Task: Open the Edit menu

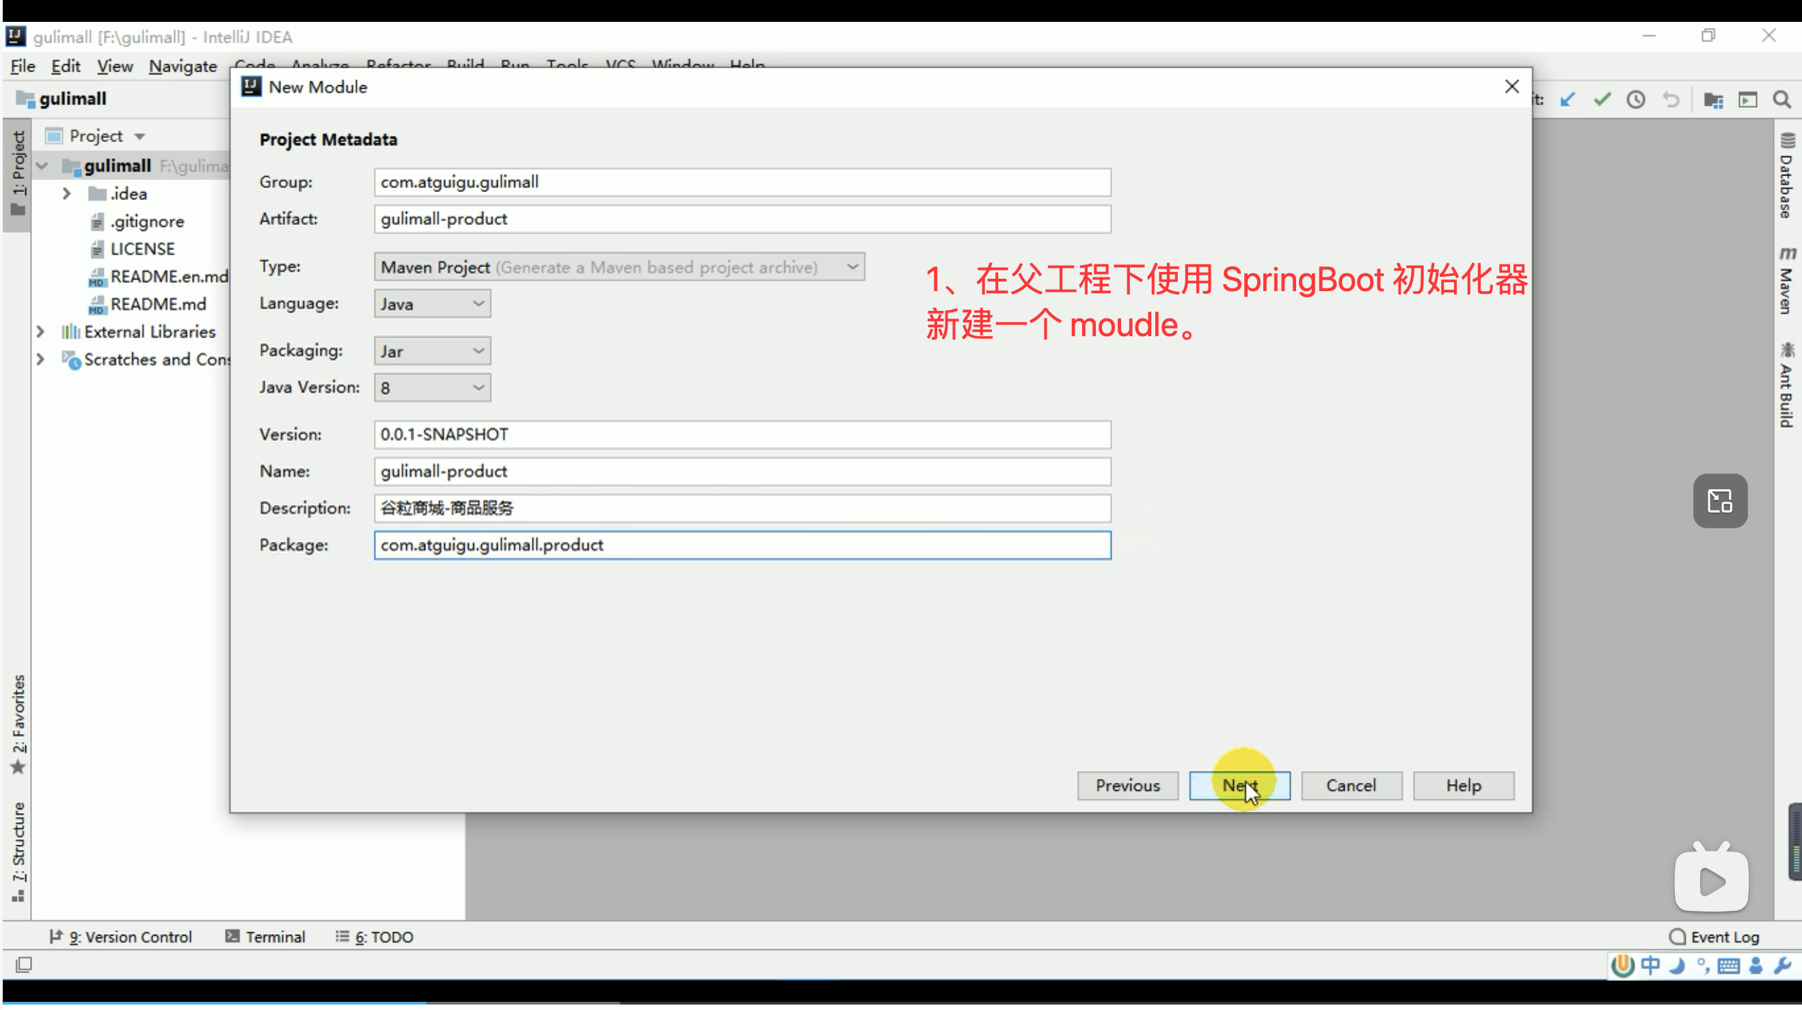Action: click(66, 66)
